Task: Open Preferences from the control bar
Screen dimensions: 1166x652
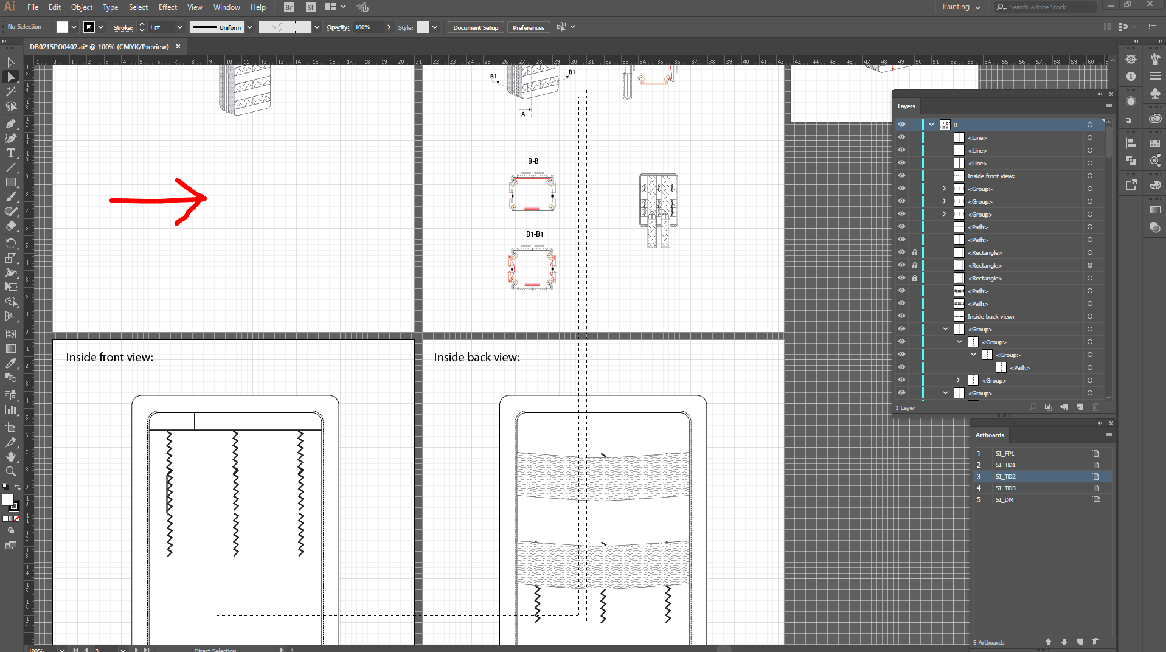Action: click(x=528, y=27)
